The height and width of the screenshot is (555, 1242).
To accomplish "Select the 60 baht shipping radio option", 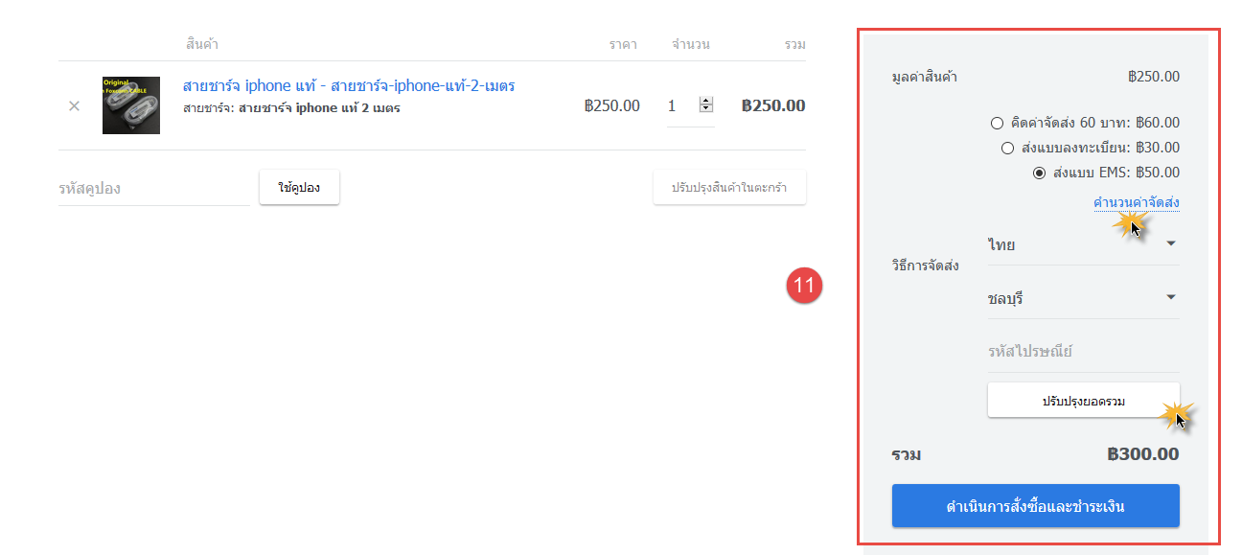I will tap(997, 123).
